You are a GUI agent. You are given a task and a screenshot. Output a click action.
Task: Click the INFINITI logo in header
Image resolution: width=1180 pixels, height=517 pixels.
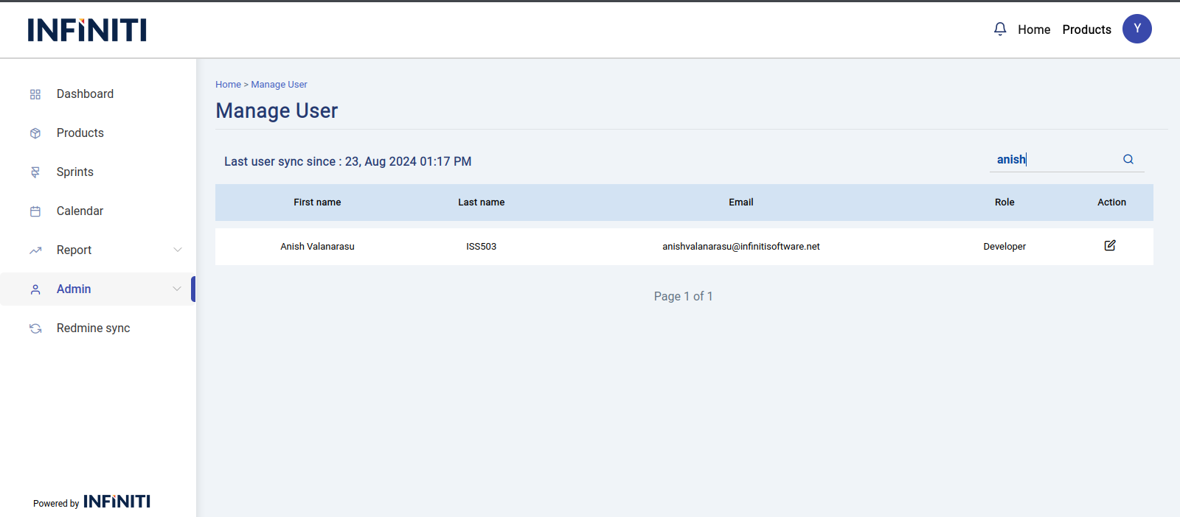(87, 30)
